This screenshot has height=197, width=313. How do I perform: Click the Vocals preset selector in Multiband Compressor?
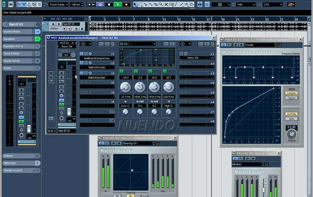(260, 45)
